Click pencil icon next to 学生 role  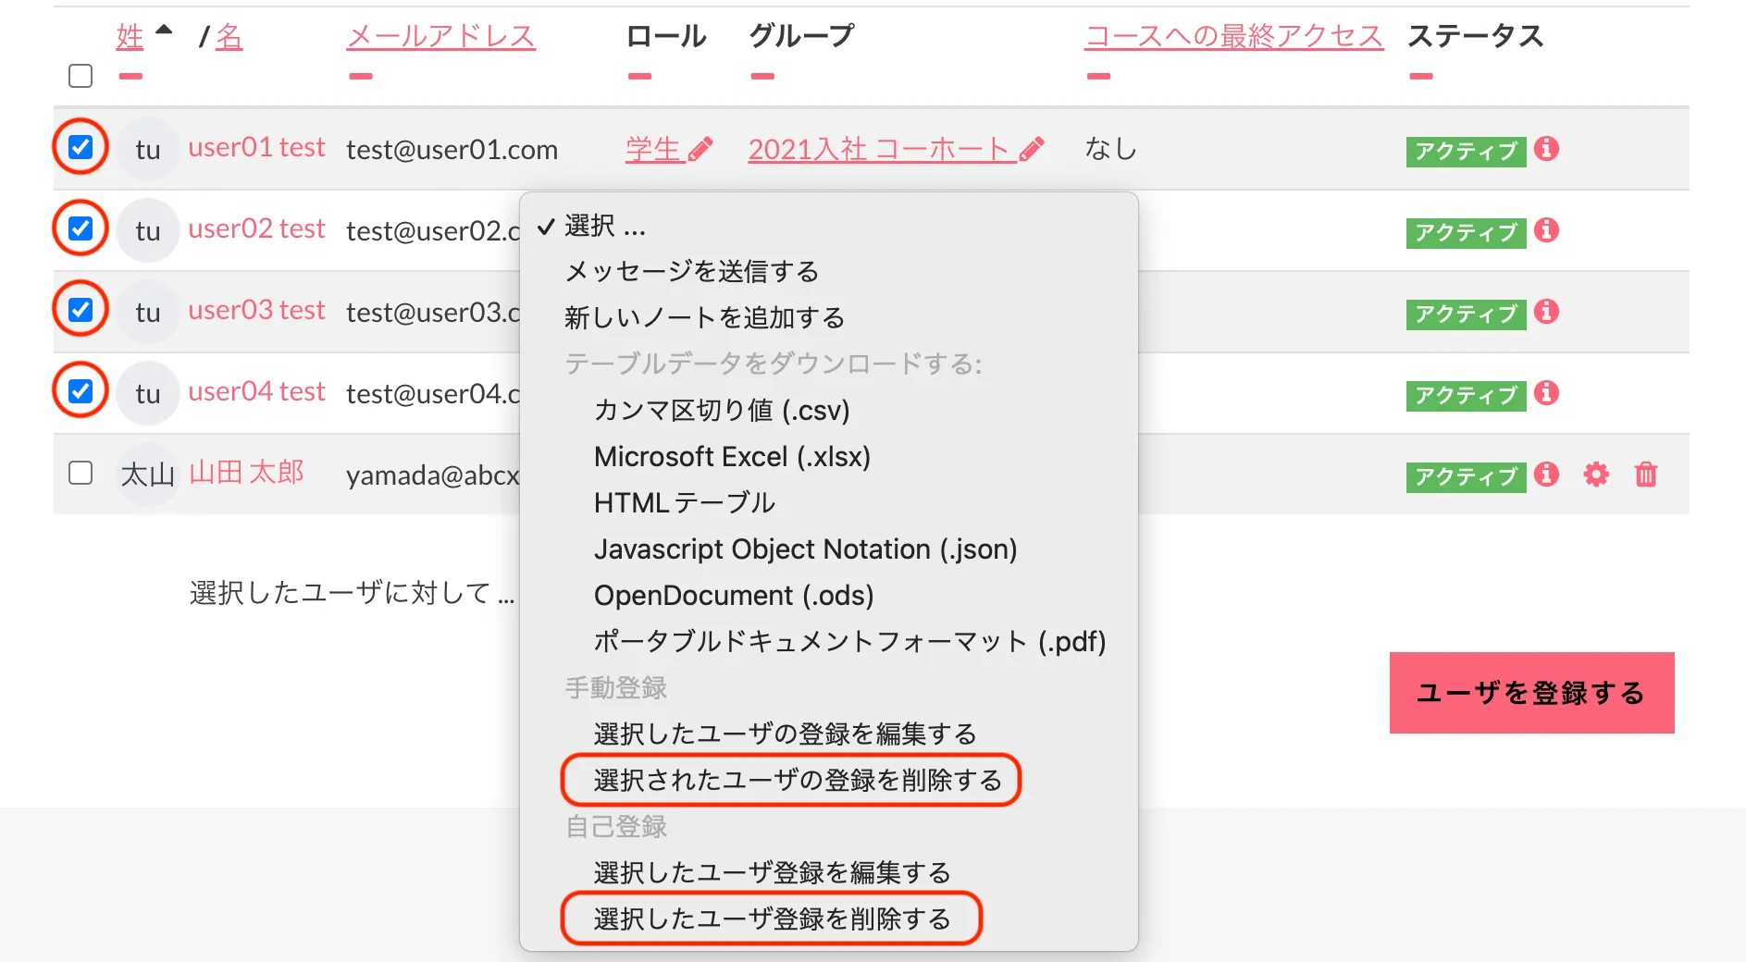701,150
